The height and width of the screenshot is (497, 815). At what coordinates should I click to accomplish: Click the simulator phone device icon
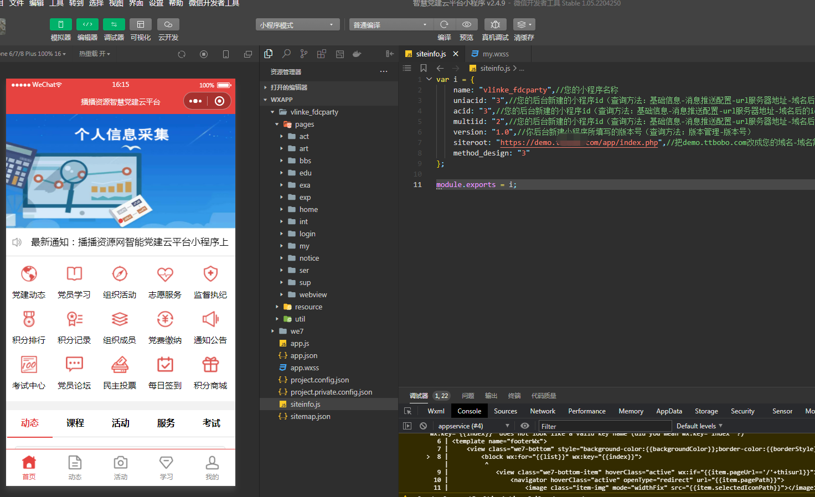click(x=226, y=54)
